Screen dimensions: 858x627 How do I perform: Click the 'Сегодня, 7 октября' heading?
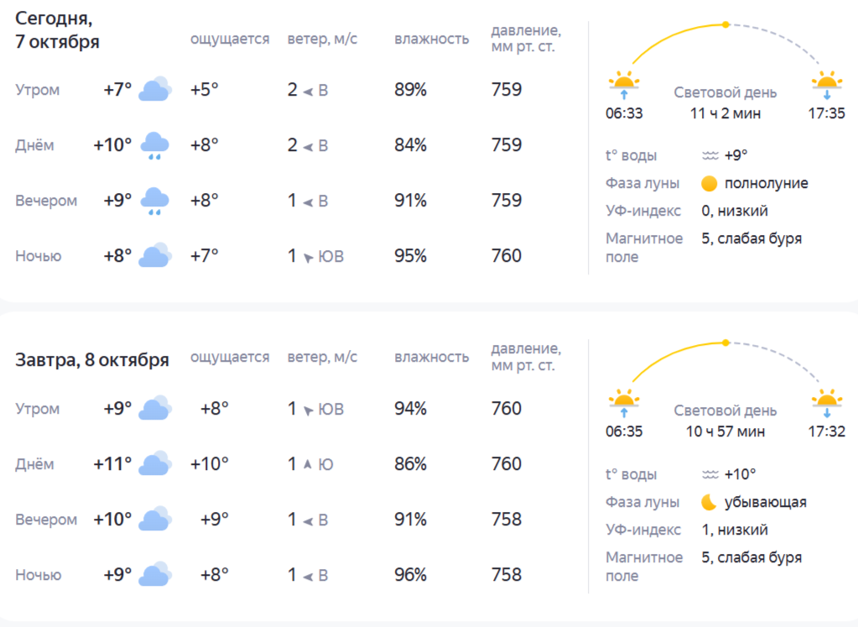pos(57,29)
